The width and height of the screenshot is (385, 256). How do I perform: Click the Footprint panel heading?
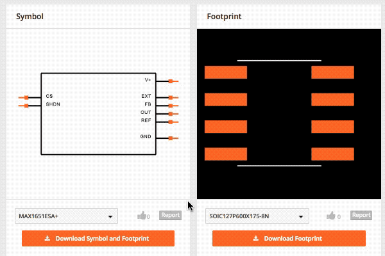click(x=224, y=15)
